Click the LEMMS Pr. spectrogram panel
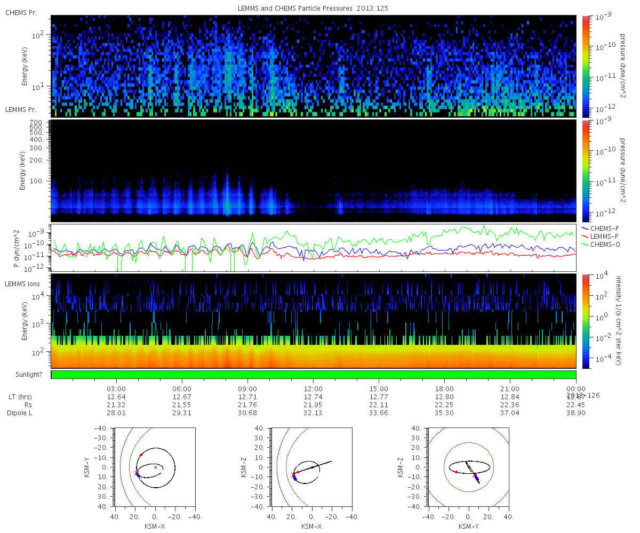 coord(314,171)
